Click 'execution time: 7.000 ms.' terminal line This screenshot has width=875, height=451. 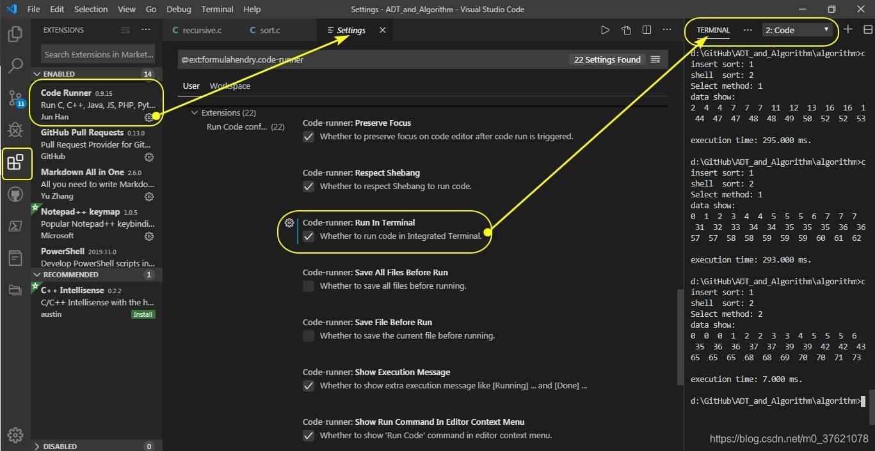point(746,379)
